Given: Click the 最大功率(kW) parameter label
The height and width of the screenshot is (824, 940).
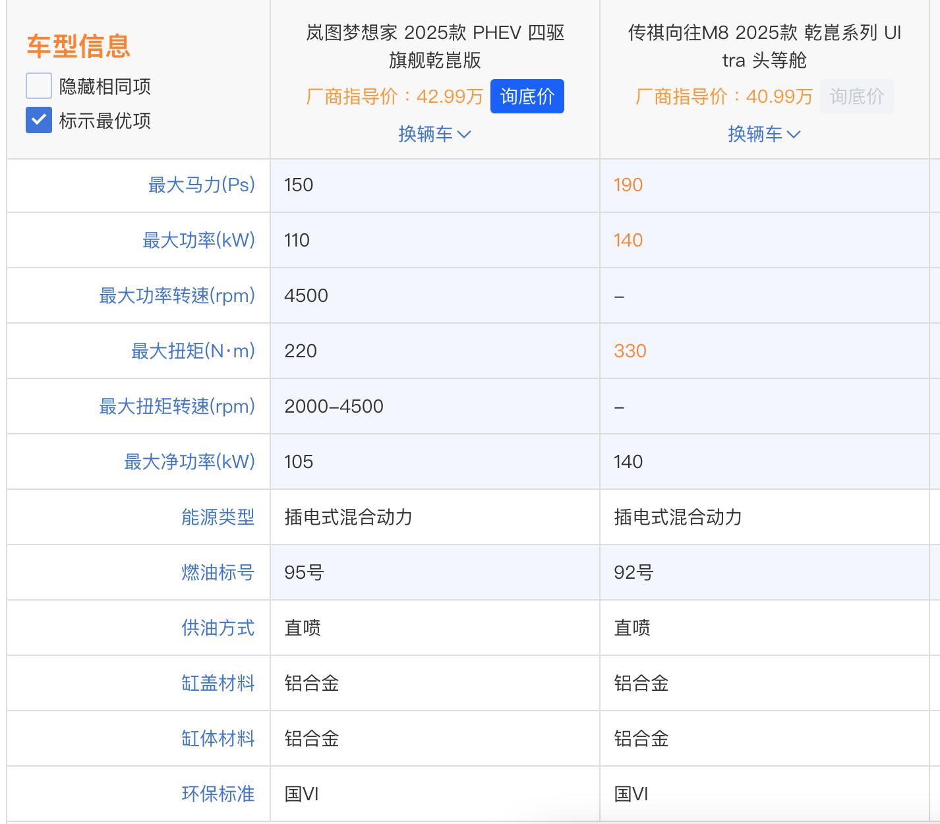Looking at the screenshot, I should click(199, 240).
